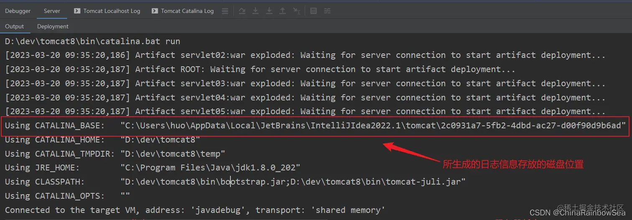The image size is (632, 220).
Task: Click the servlet02:war exploded artifact log line
Action: pos(305,55)
